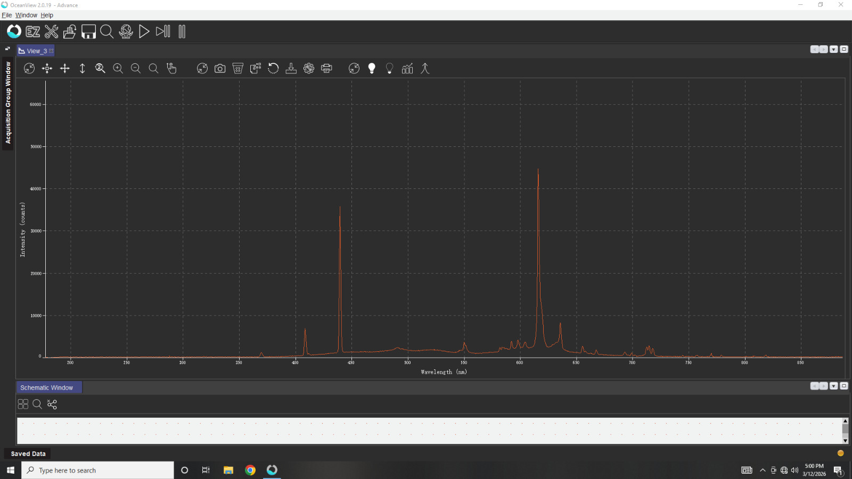852x479 pixels.
Task: Open the Schematic panel's down-arrow tab list
Action: pyautogui.click(x=834, y=386)
